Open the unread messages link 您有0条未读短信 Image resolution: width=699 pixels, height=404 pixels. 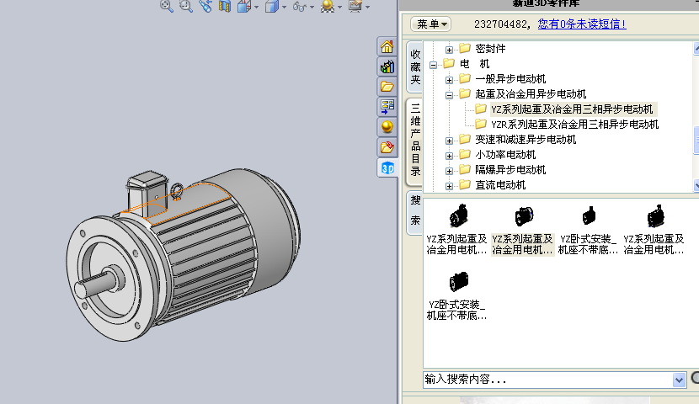tap(582, 24)
